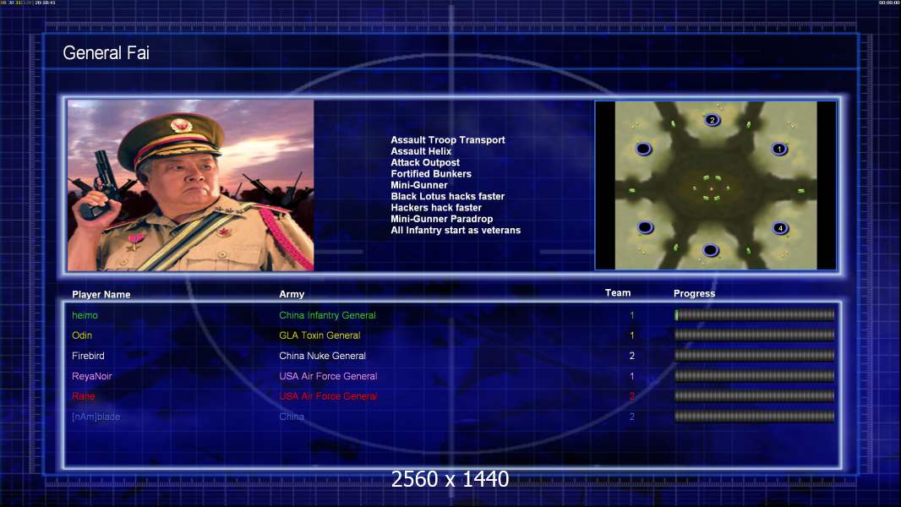Click the progress bar for [nAm]blade
Image resolution: width=901 pixels, height=507 pixels.
[x=755, y=417]
